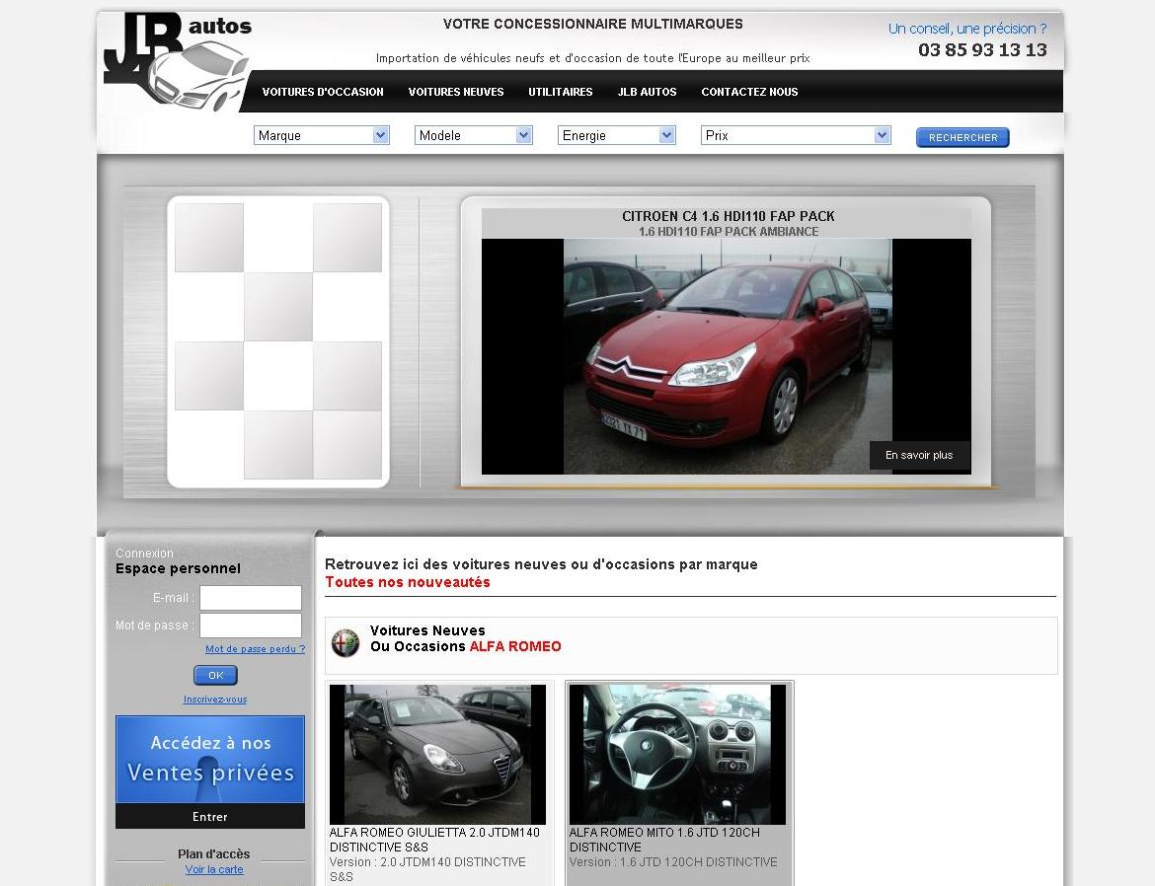
Task: Click the OK login button
Action: [215, 676]
